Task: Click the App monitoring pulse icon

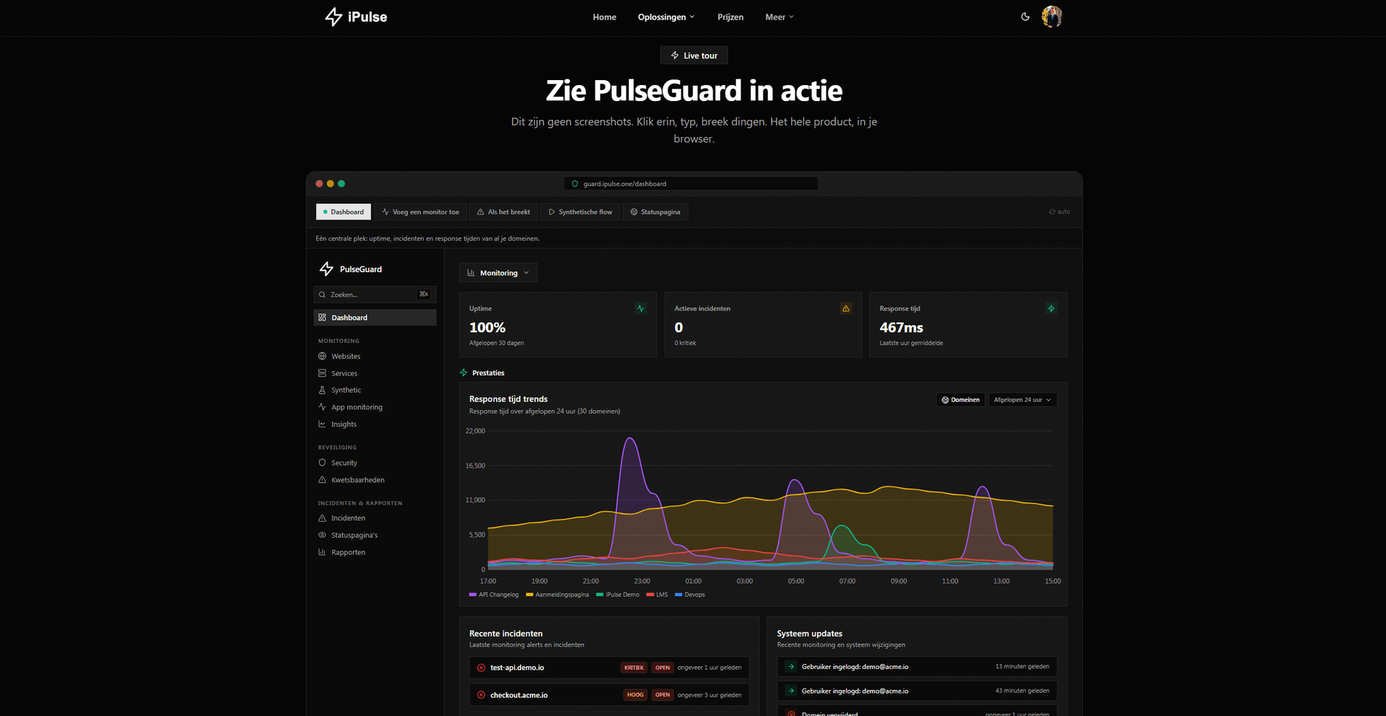Action: coord(322,407)
